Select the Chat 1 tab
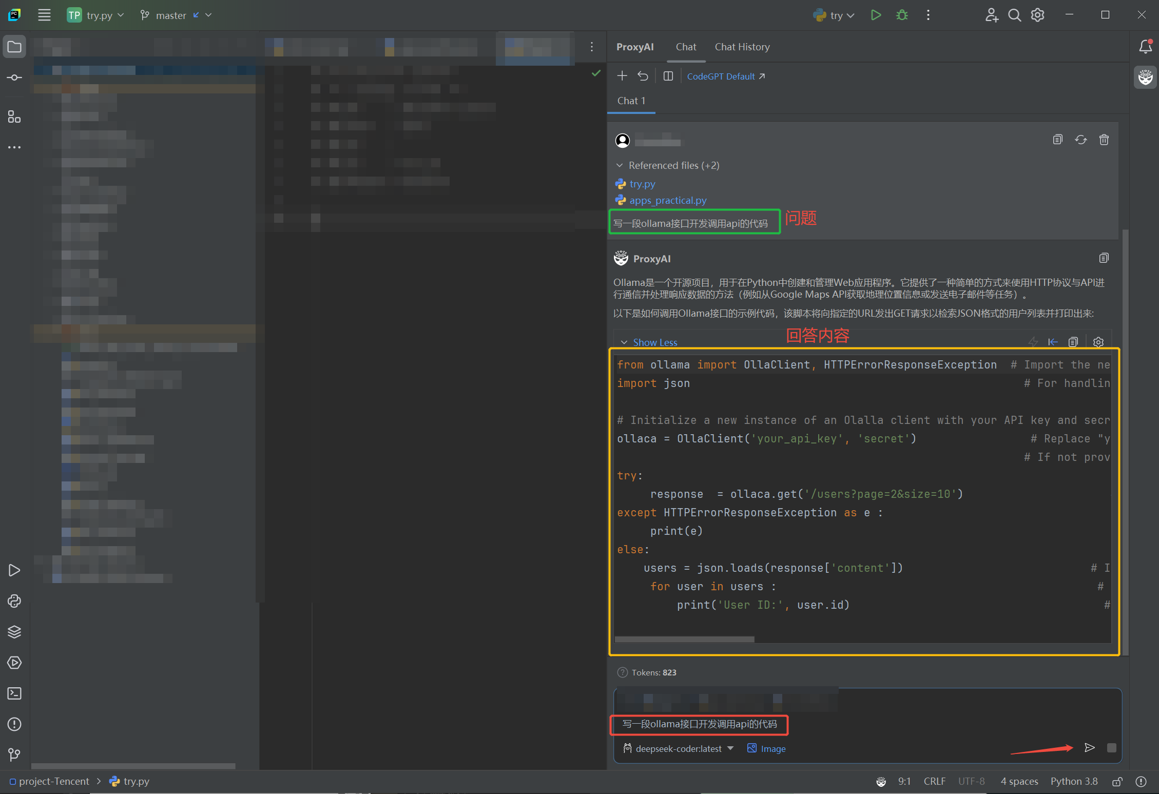 (631, 101)
